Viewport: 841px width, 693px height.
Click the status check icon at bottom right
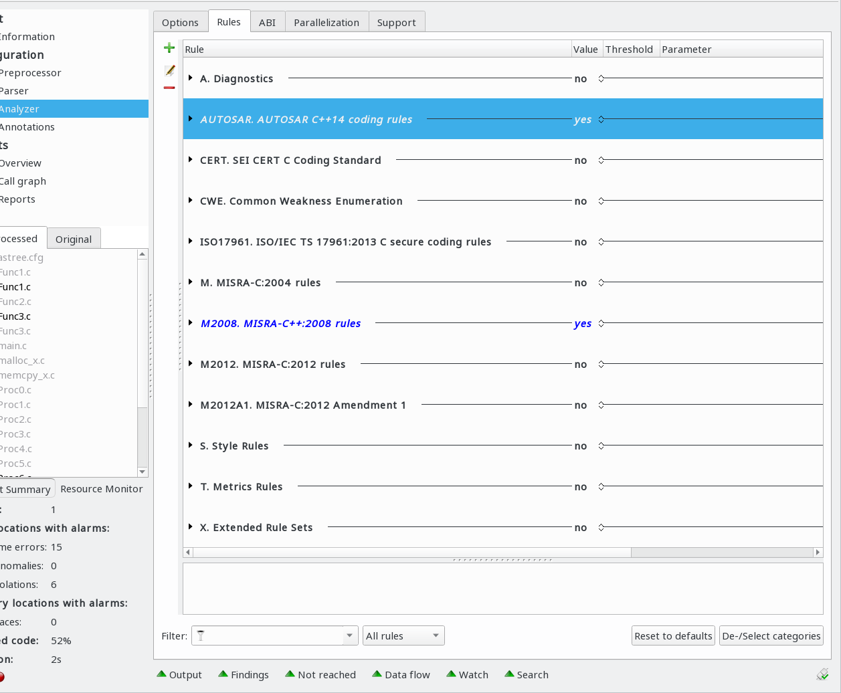click(823, 674)
